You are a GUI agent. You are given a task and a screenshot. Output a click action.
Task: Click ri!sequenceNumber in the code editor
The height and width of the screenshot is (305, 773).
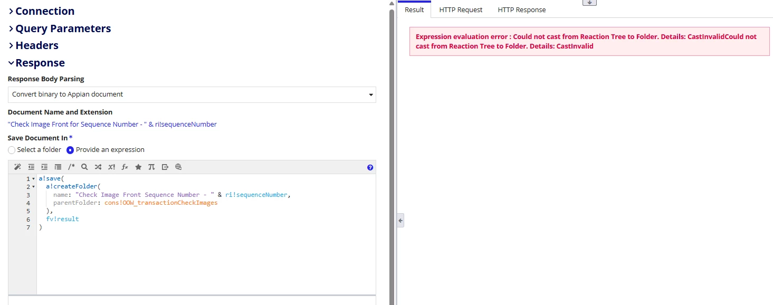tap(256, 195)
